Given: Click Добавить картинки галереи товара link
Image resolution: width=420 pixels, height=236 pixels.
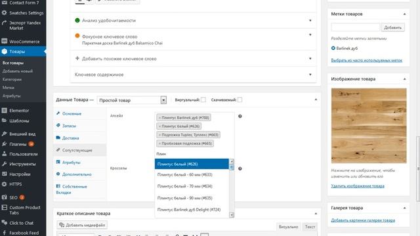Looking at the screenshot, I should (363, 220).
